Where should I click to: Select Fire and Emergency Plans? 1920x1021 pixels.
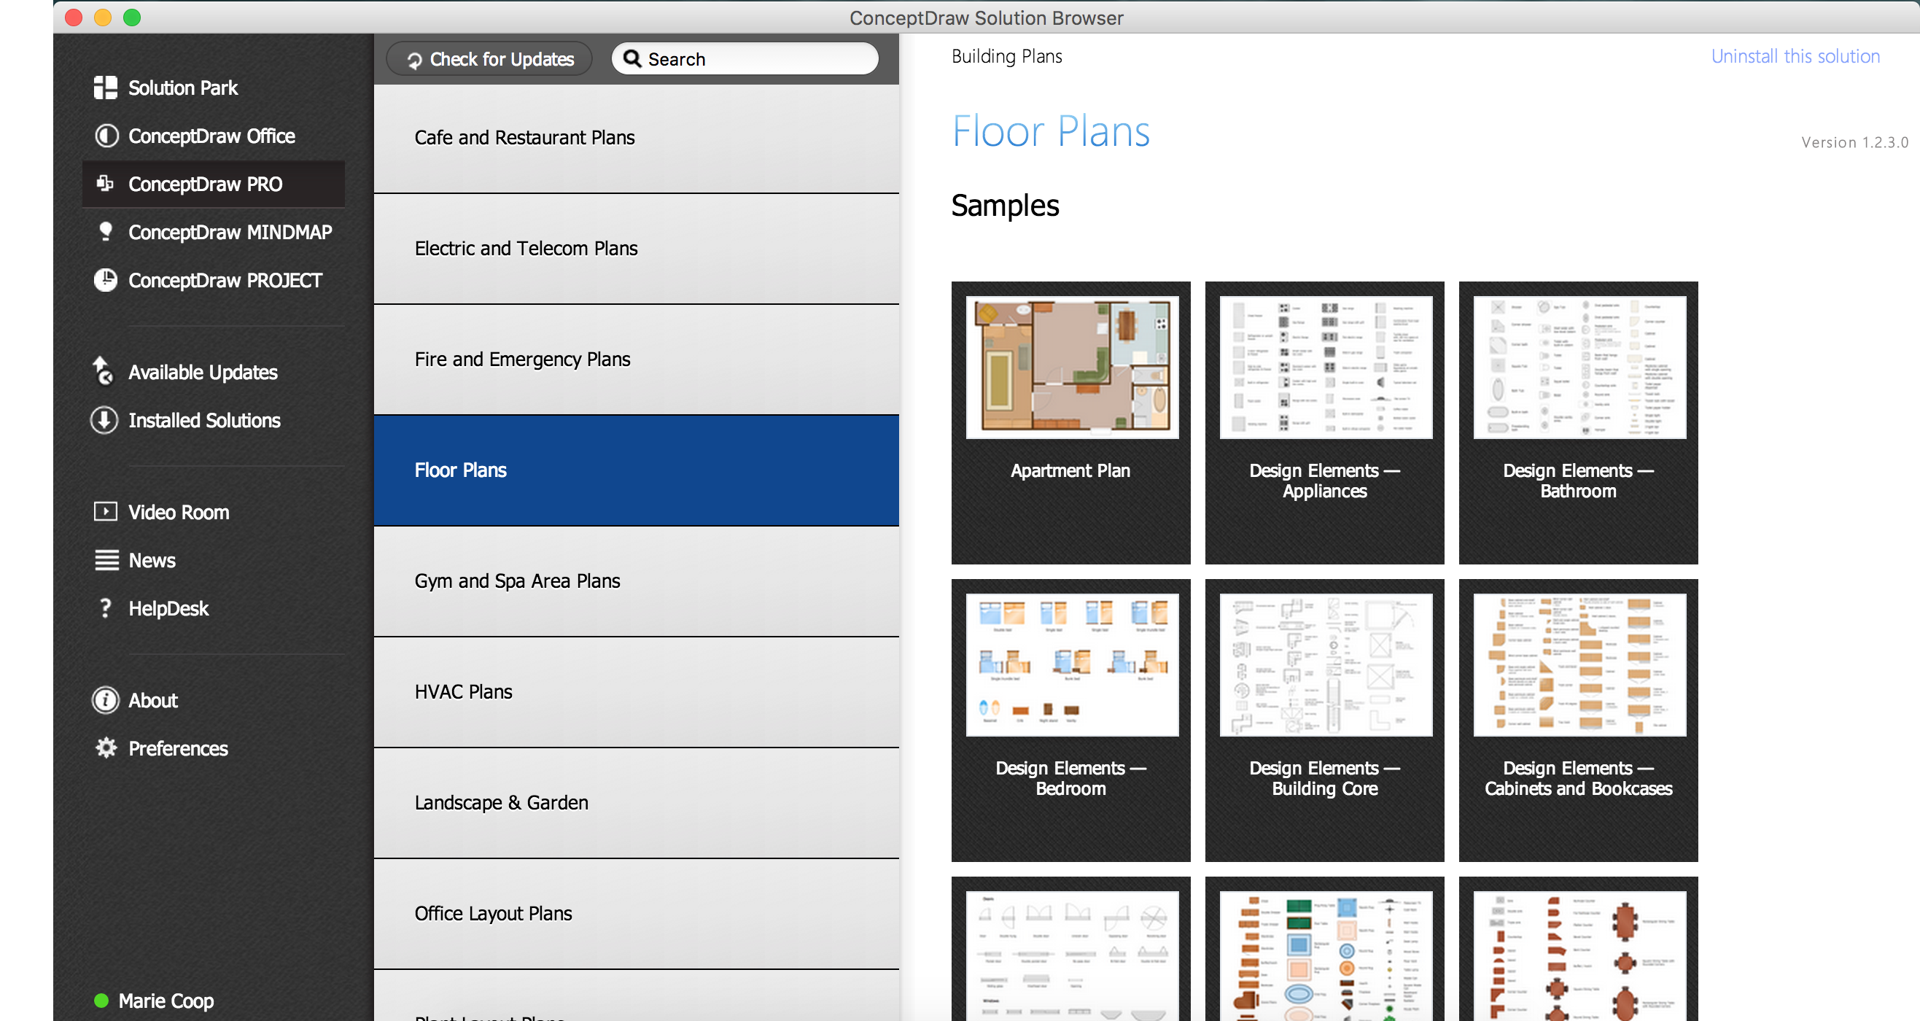[x=637, y=360]
